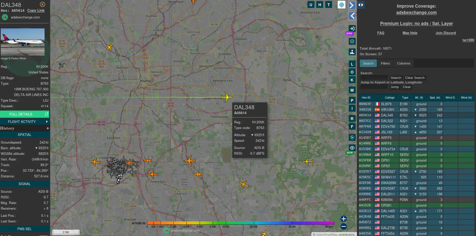This screenshot has height=236, width=476.
Task: Open the statistics podium icon
Action: click(x=352, y=52)
